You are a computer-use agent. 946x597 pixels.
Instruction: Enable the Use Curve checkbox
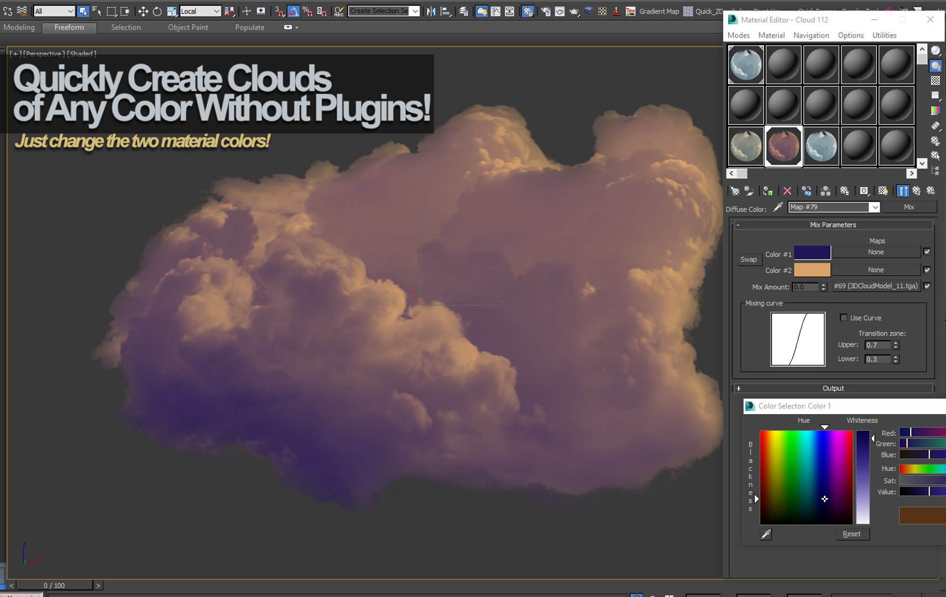[844, 317]
